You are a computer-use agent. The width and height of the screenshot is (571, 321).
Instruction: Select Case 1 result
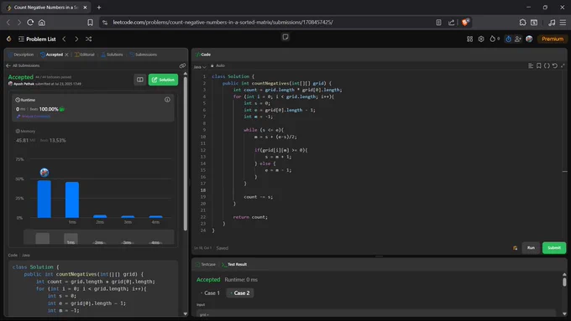coord(210,293)
